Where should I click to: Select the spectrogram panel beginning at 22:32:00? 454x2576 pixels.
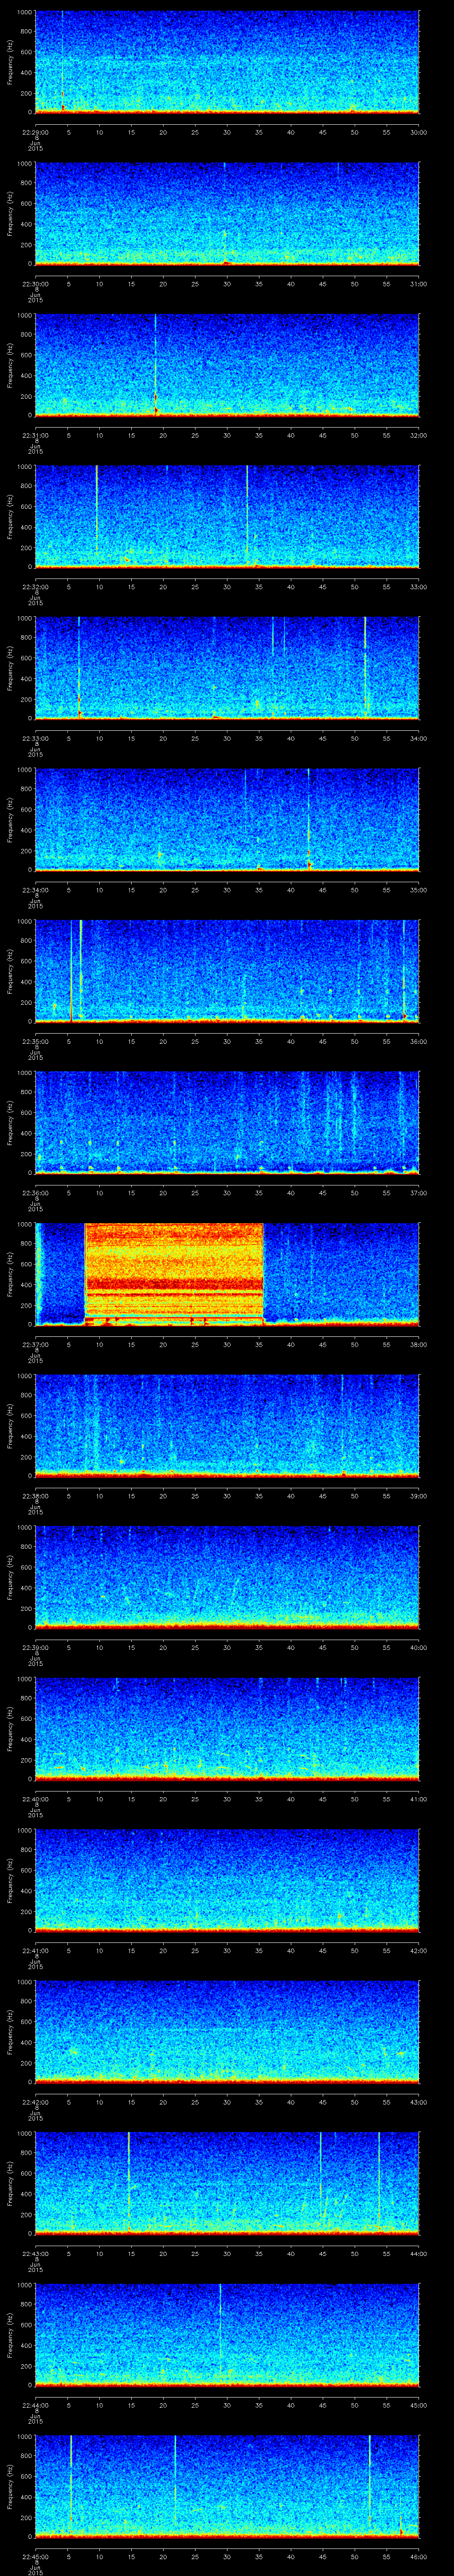[227, 517]
